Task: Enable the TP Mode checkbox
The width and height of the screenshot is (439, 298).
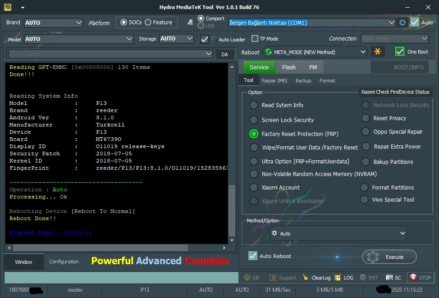Action: tap(255, 39)
